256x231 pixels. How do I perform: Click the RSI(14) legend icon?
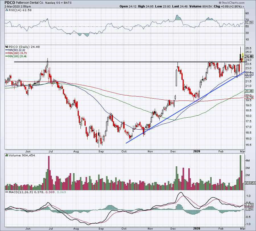(x=7, y=10)
